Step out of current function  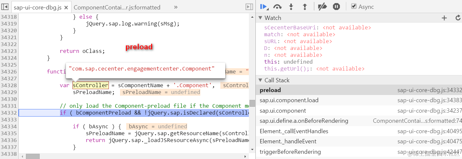[305, 7]
